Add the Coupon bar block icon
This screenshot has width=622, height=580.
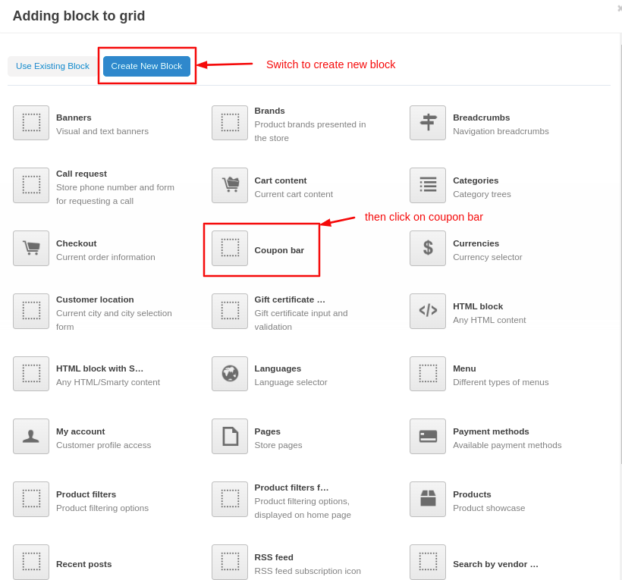(230, 248)
